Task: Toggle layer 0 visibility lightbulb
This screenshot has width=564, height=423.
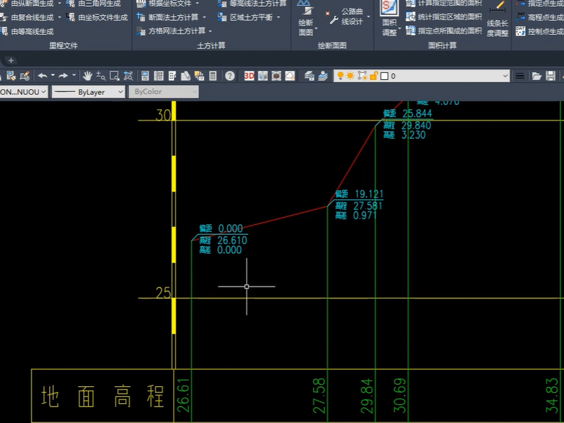Action: click(x=340, y=76)
